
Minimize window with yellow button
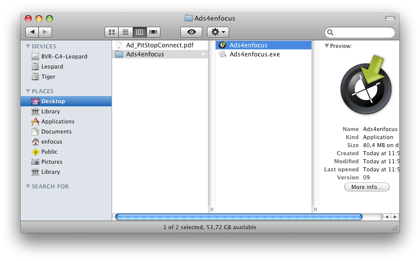coord(39,19)
